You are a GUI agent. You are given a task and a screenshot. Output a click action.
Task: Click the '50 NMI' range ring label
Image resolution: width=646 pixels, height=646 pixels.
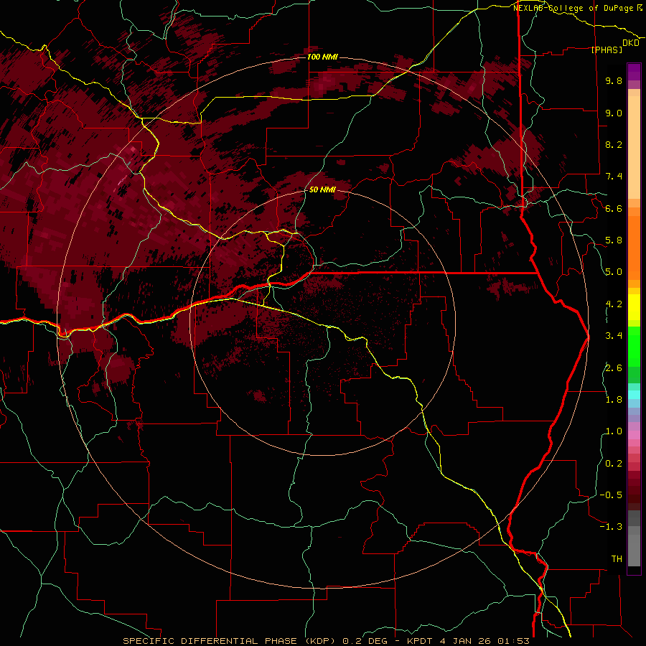(322, 190)
